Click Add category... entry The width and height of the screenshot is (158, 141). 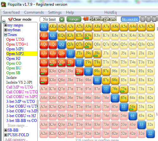(16, 139)
